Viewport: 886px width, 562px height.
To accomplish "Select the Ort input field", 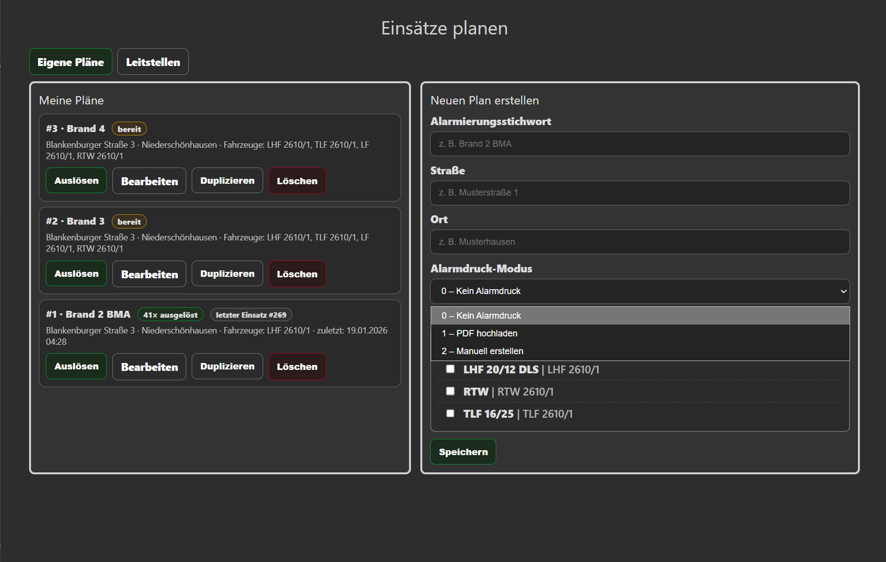I will [640, 242].
